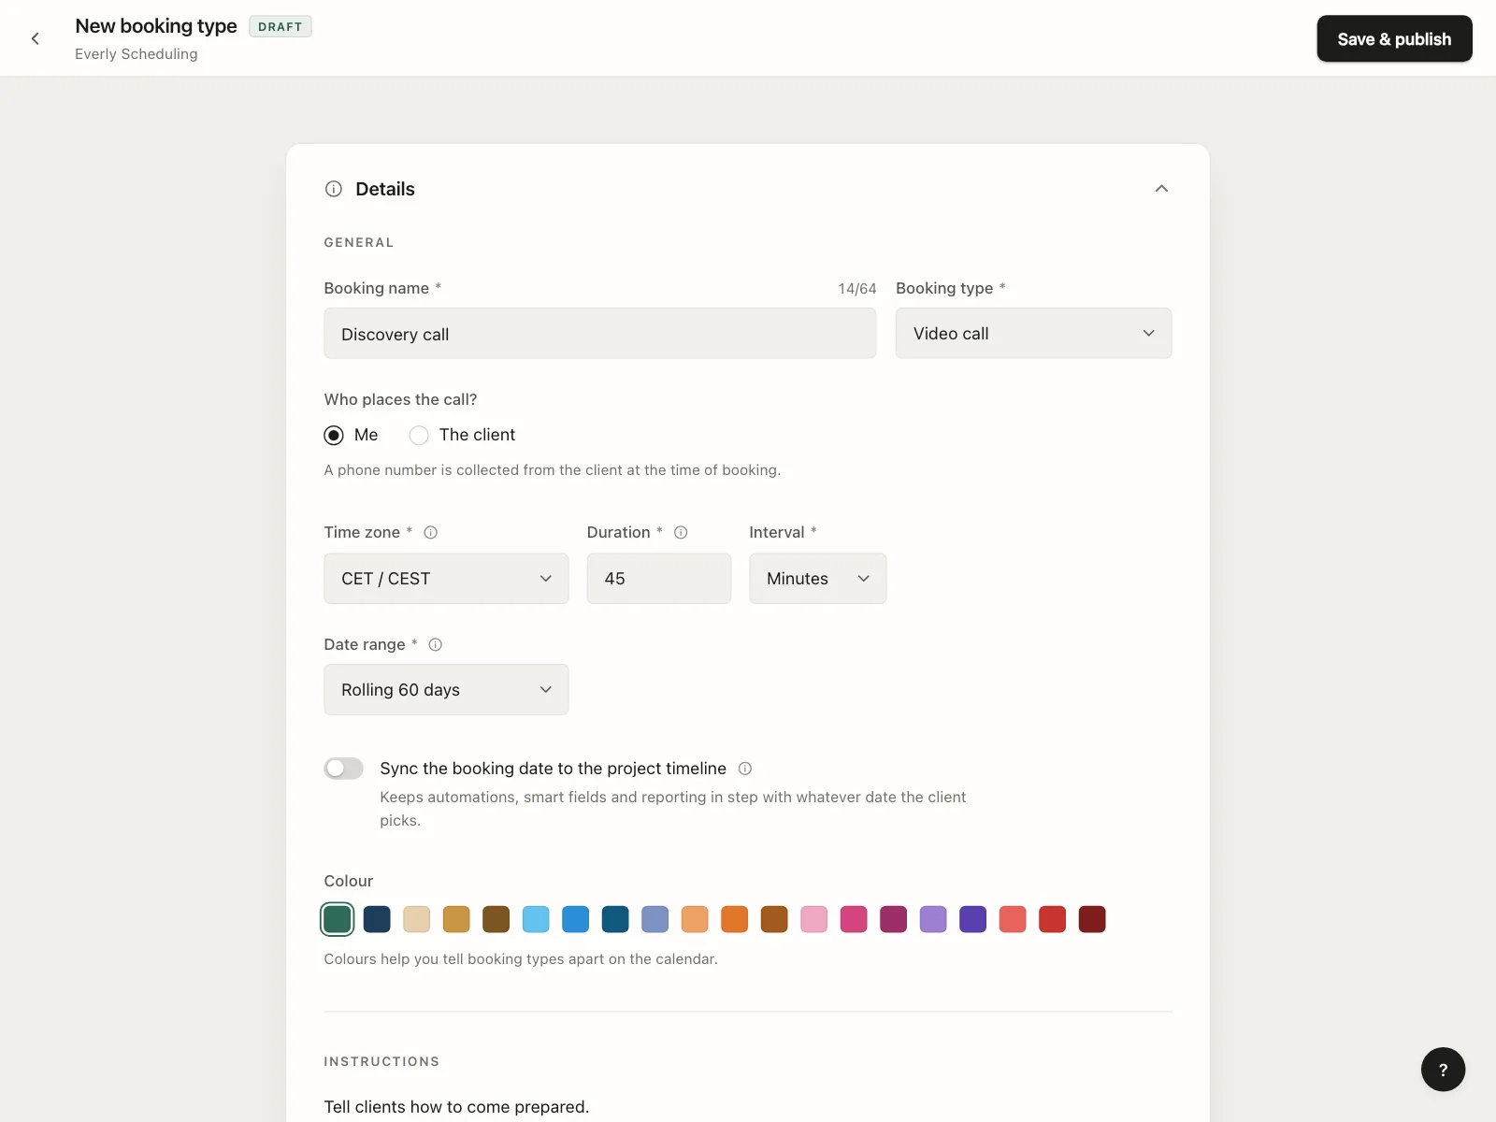Show Date range info tooltip icon

(x=436, y=645)
